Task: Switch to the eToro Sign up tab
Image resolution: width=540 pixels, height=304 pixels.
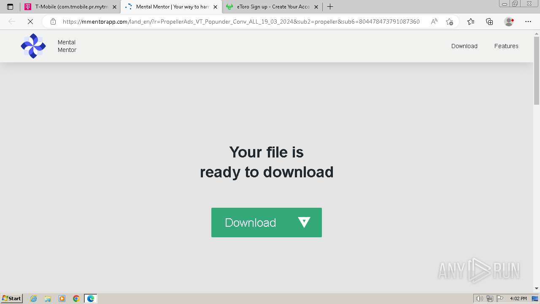Action: click(272, 7)
